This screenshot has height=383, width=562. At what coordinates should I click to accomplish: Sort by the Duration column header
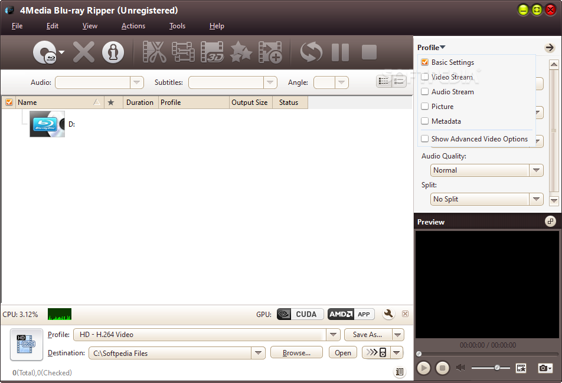140,103
